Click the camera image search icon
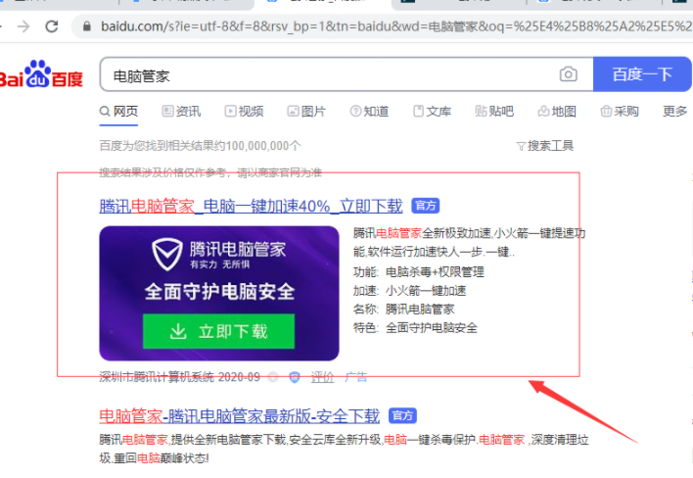The height and width of the screenshot is (478, 693). pos(568,74)
